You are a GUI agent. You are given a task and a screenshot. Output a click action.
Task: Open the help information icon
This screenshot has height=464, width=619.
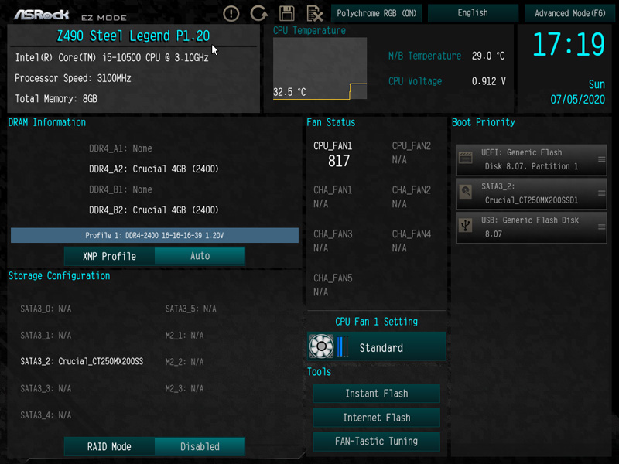click(230, 13)
